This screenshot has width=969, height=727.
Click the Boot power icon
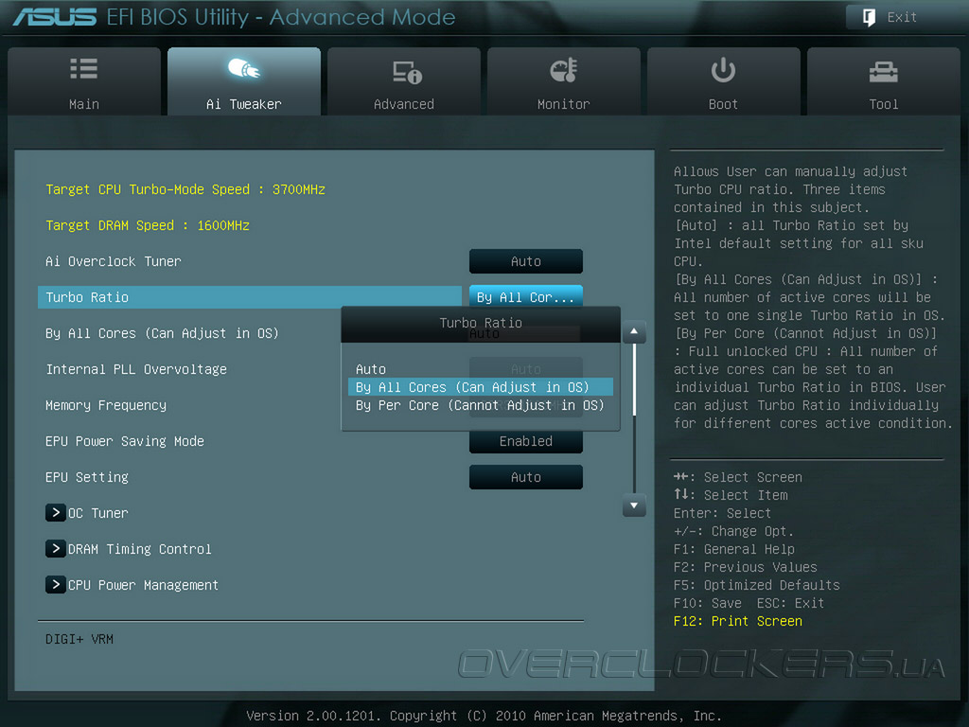(x=723, y=70)
